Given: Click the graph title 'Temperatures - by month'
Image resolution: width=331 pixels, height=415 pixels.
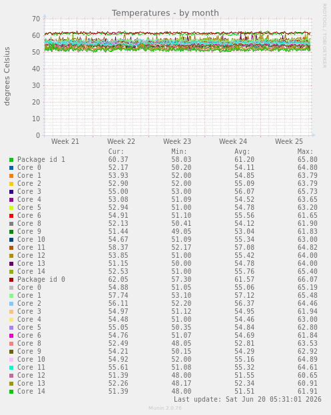Looking at the screenshot, I should (x=165, y=13).
